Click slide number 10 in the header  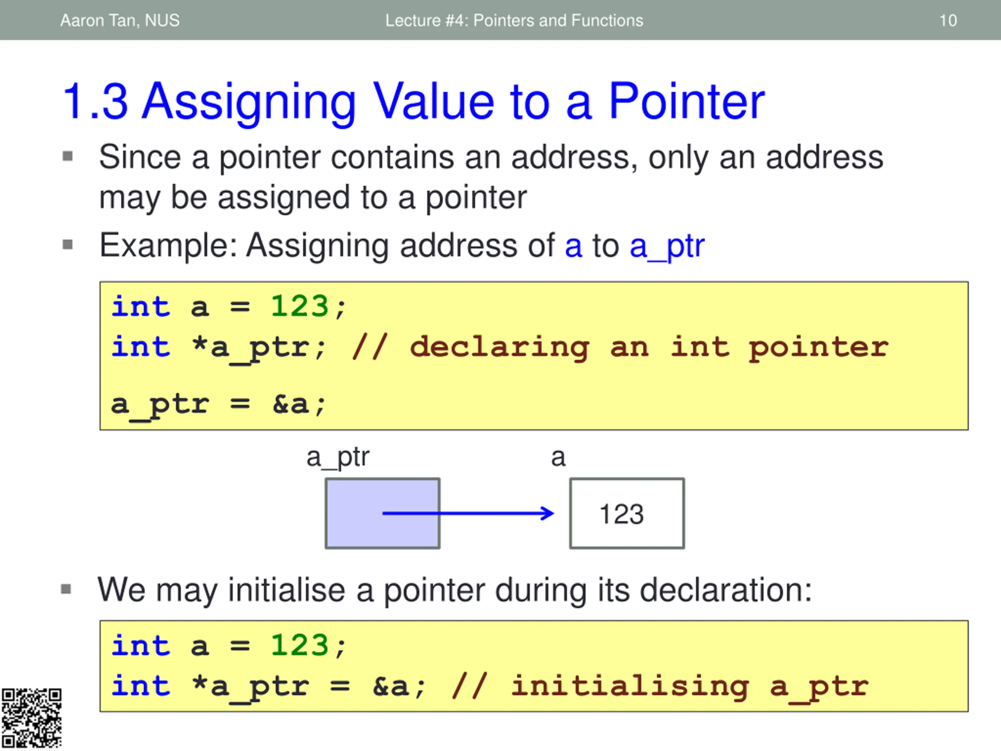pos(947,20)
